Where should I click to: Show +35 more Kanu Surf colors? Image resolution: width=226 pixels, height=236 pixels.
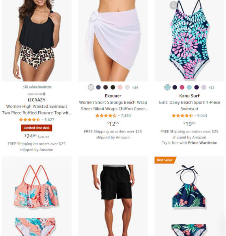point(211,87)
